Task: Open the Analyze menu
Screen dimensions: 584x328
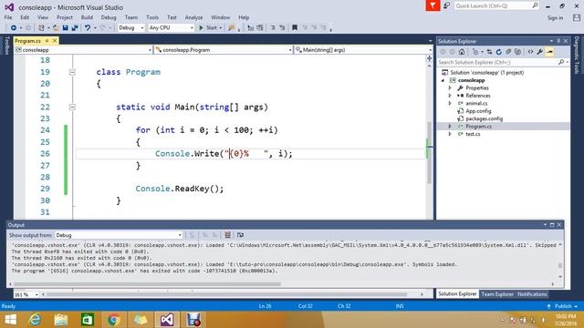Action: click(x=193, y=17)
